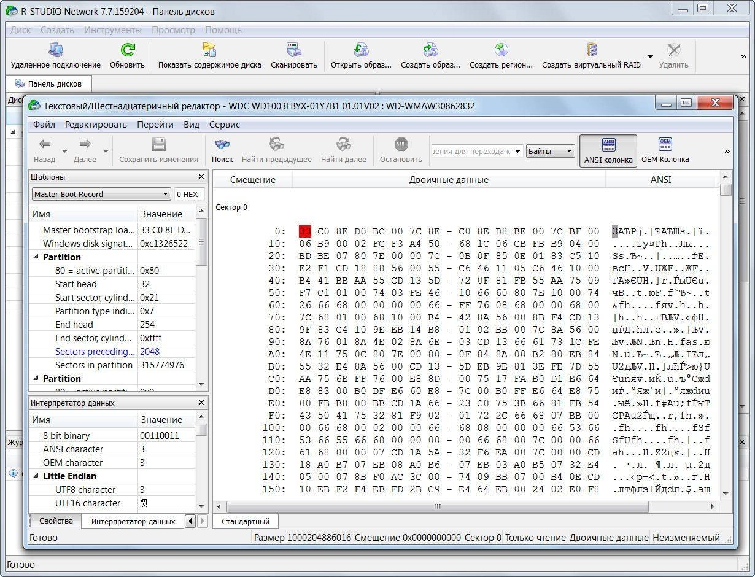Close the Интерпретатор данных panel
Image resolution: width=755 pixels, height=577 pixels.
[201, 403]
